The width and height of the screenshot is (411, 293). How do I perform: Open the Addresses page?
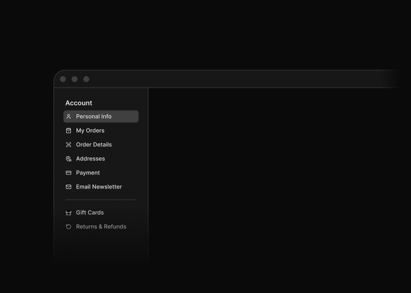(101, 159)
